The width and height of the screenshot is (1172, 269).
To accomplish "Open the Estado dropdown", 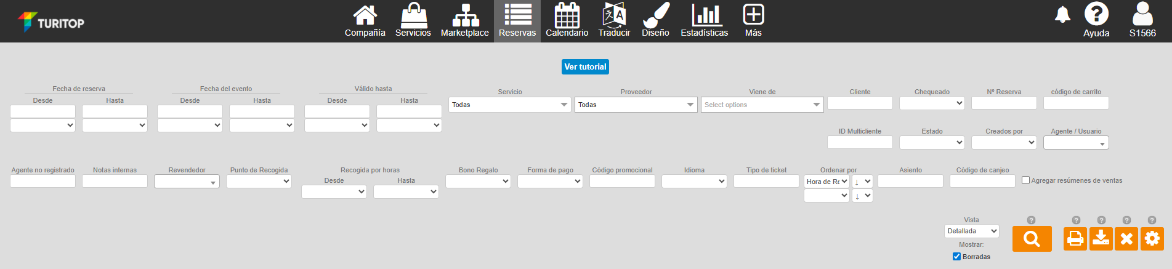I will tap(932, 143).
